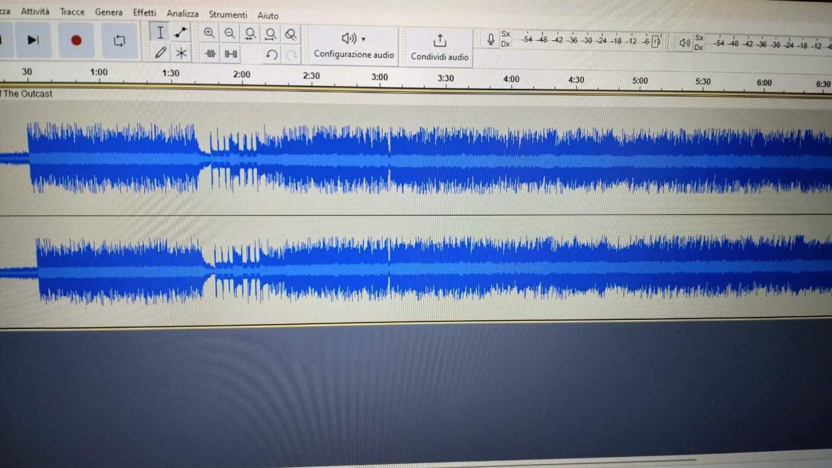
Task: Open the Effetti menu
Action: (x=144, y=13)
